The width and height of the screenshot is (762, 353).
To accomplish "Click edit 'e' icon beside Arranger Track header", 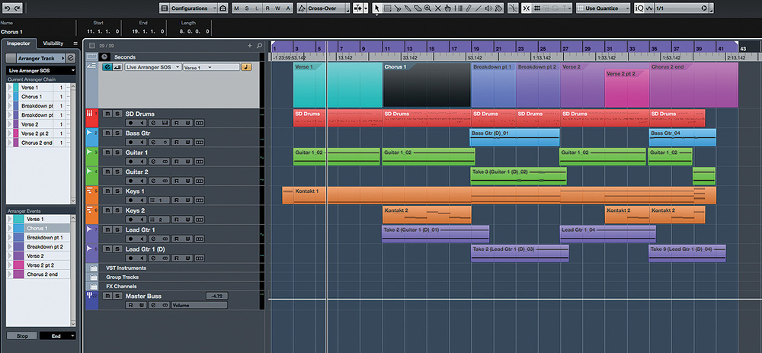I will click(x=71, y=58).
